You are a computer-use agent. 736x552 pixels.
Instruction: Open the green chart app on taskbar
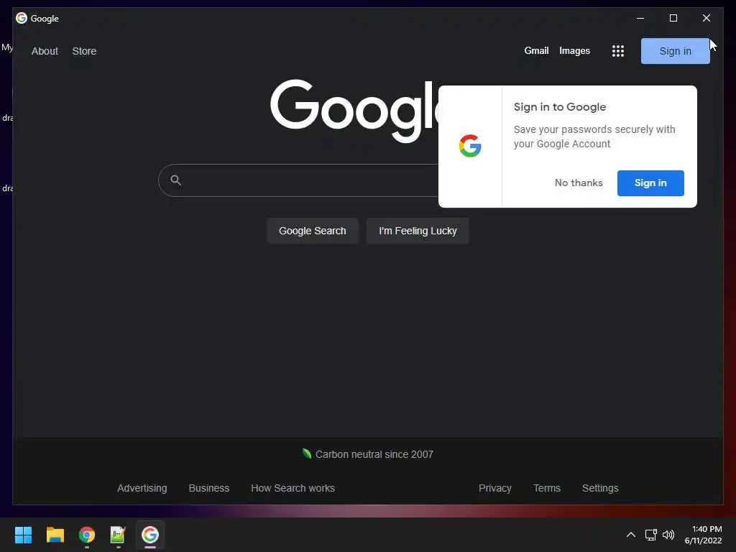point(118,535)
